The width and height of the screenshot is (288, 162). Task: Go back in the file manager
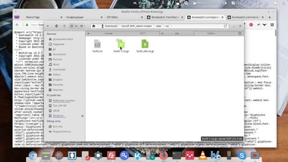click(x=57, y=26)
